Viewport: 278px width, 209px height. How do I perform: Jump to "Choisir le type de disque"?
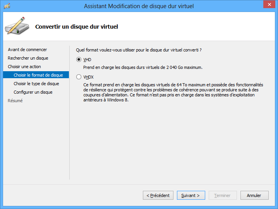click(x=36, y=84)
